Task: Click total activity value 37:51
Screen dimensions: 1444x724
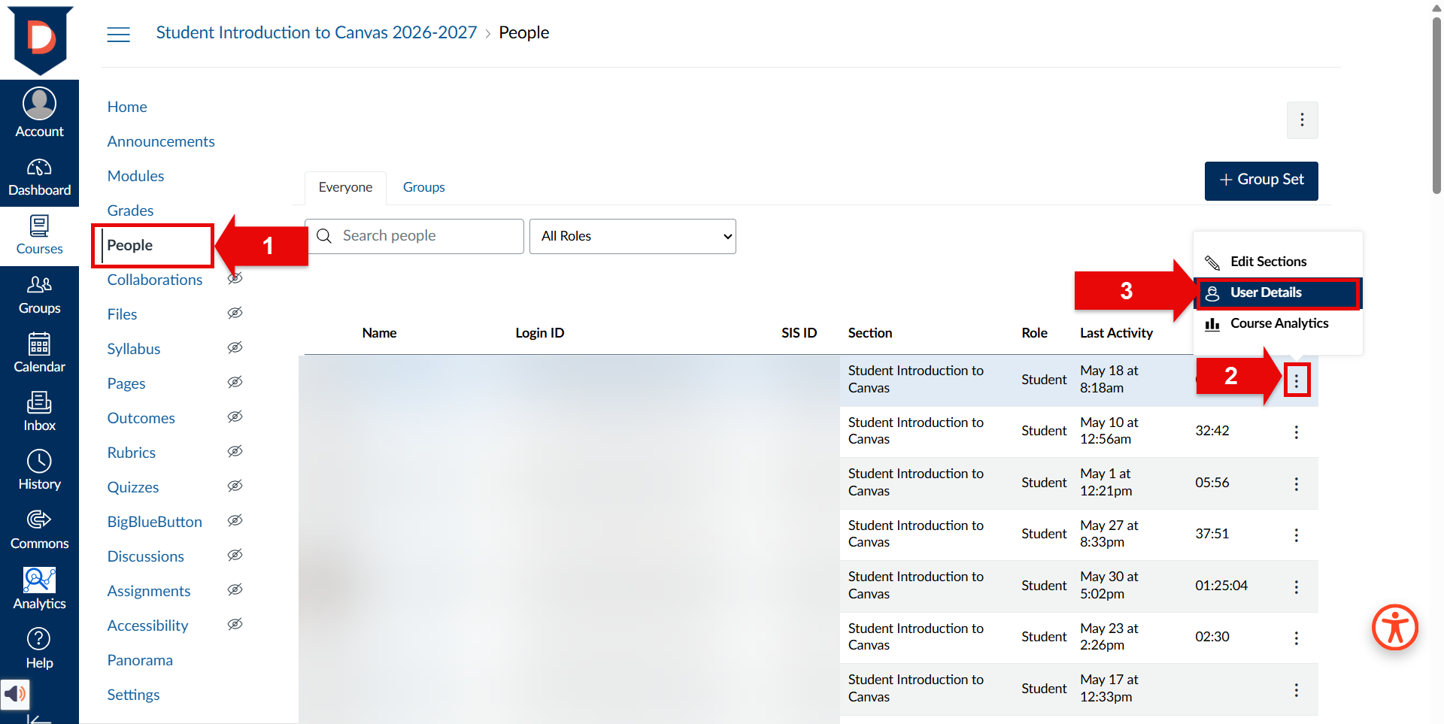Action: 1212,534
